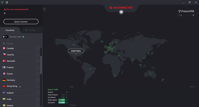Click the Up Speed value bar
The width and height of the screenshot is (199, 107).
pos(62,102)
